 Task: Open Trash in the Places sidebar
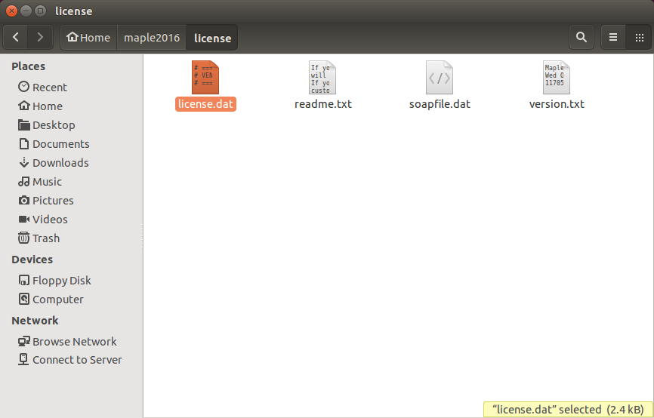pyautogui.click(x=46, y=238)
